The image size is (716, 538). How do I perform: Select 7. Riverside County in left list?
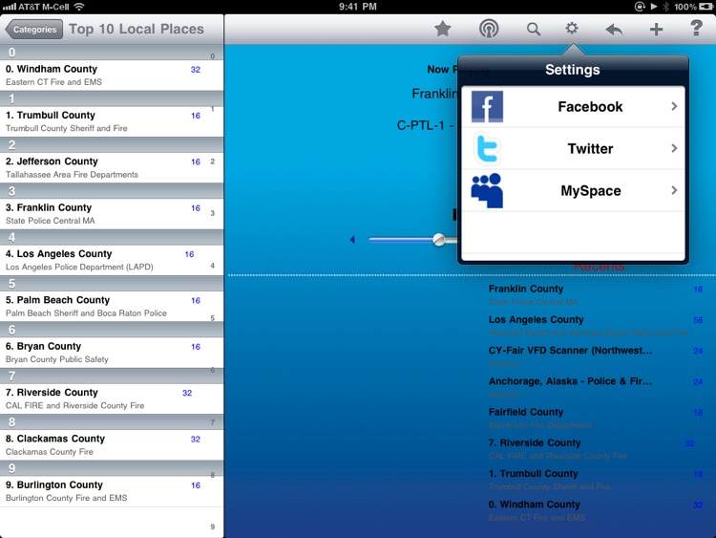112,398
